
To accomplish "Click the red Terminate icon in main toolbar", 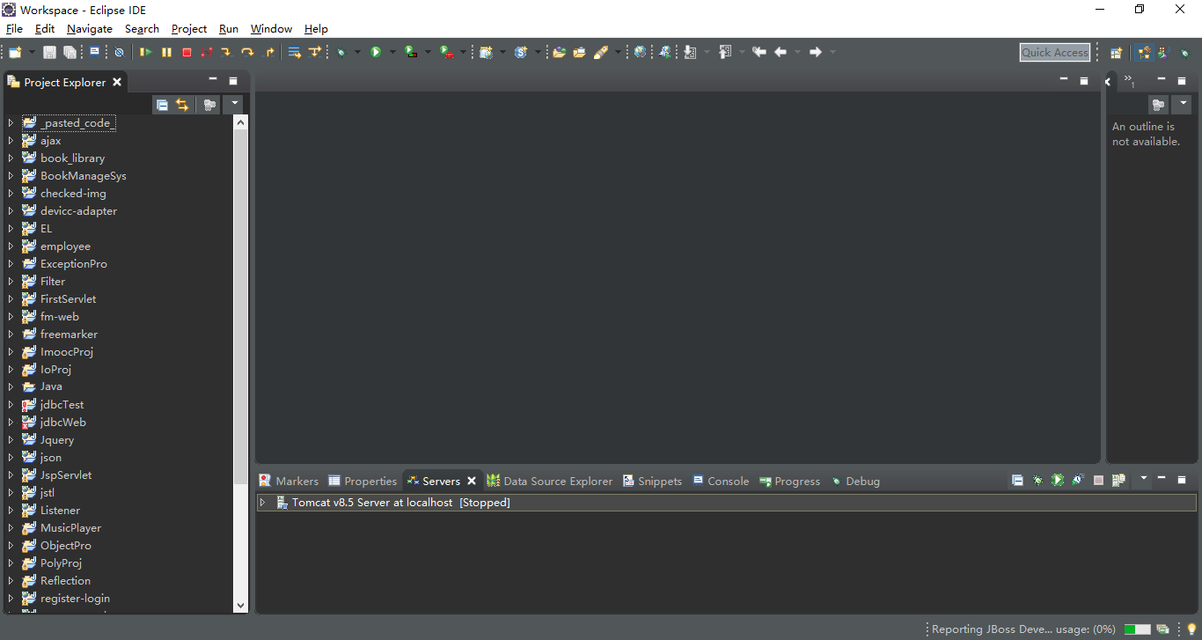I will 187,53.
